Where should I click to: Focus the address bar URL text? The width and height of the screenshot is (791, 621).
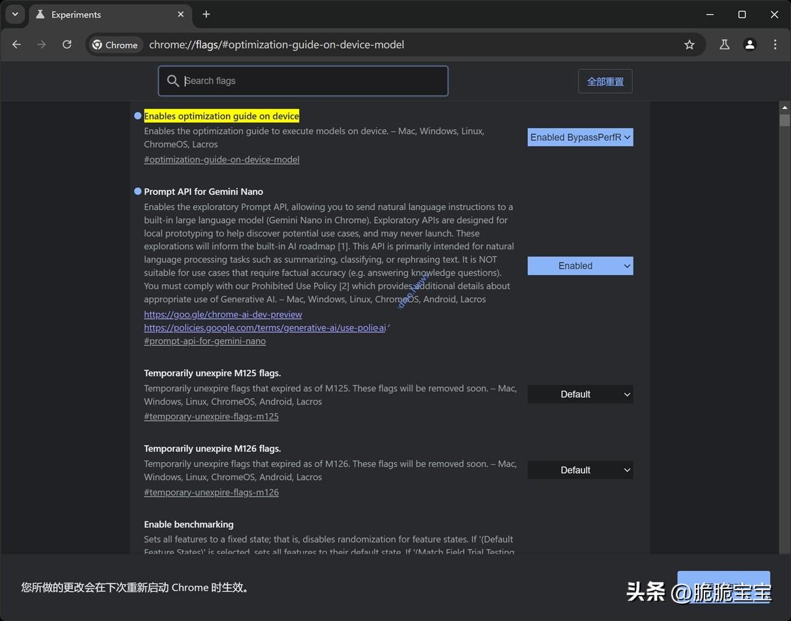coord(276,44)
